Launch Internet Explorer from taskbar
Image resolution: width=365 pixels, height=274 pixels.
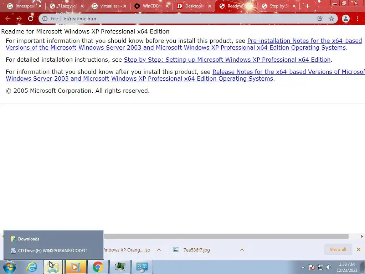click(x=32, y=267)
